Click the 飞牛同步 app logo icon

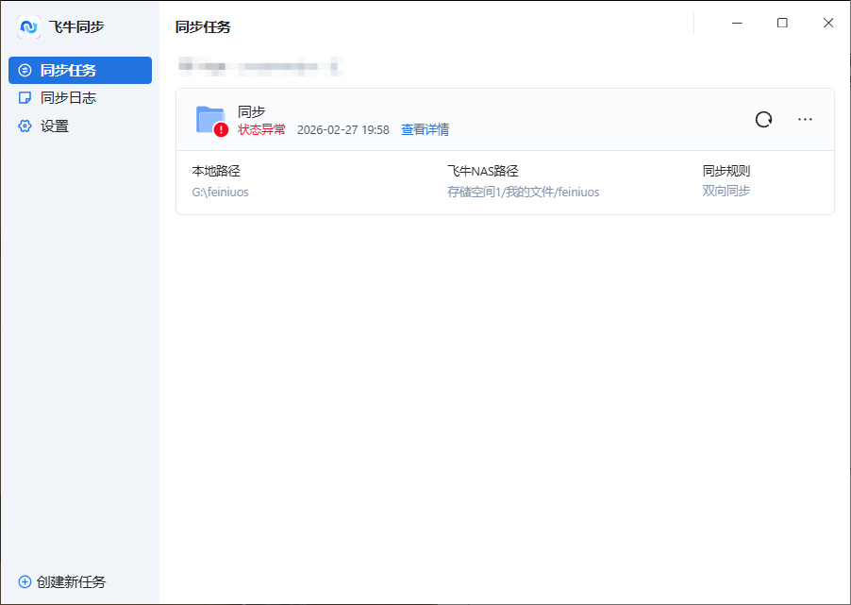point(28,27)
